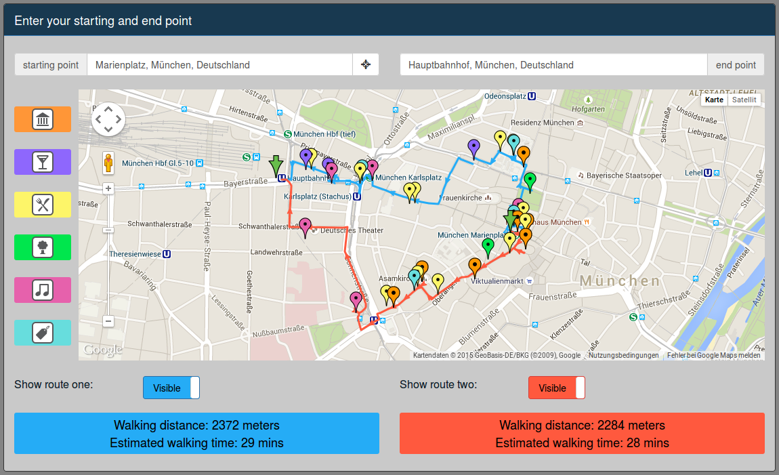Click the 'Residenz München' map label
The image size is (779, 475).
click(x=543, y=123)
